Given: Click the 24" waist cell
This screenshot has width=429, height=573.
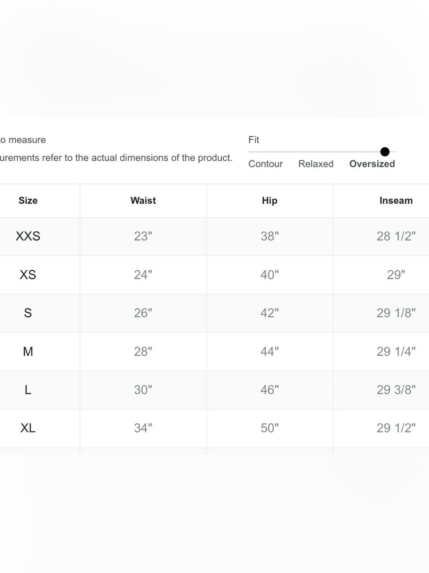Looking at the screenshot, I should pyautogui.click(x=143, y=275).
